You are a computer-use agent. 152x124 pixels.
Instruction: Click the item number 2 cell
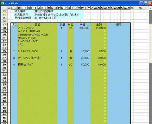click(14, 51)
